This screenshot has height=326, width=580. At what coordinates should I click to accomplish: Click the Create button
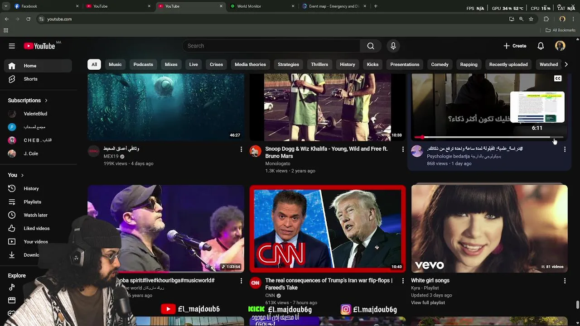pos(515,46)
